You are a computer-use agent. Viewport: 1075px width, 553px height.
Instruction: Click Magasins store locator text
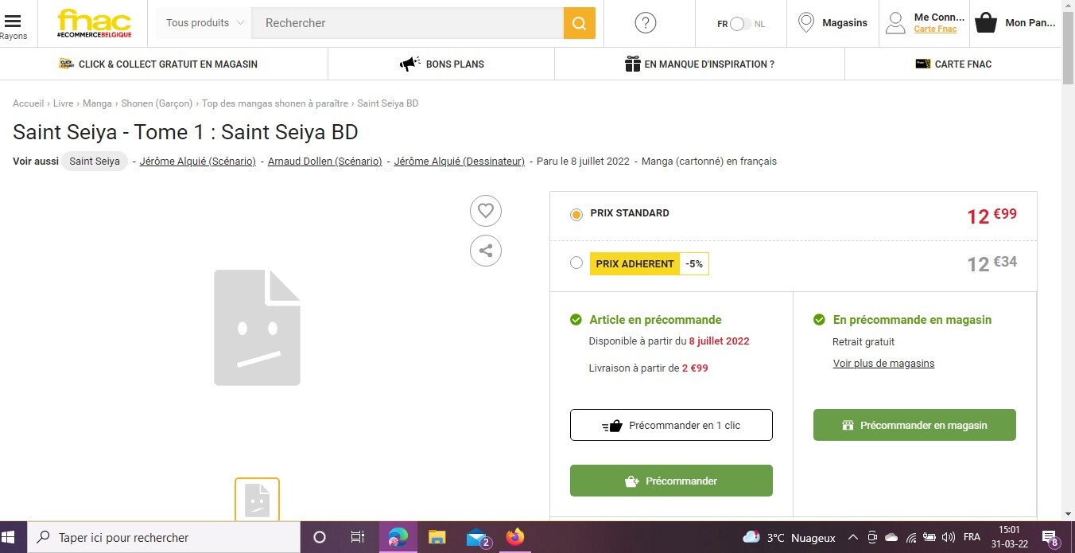tap(844, 23)
